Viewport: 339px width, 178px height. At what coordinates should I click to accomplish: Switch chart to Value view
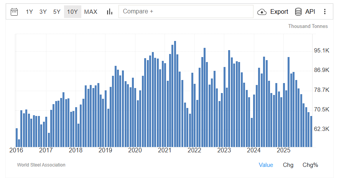coord(266,165)
